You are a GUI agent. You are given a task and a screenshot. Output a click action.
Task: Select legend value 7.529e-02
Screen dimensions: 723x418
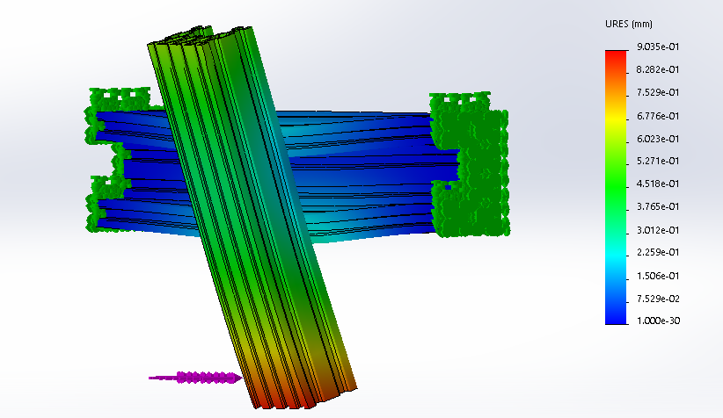click(658, 299)
